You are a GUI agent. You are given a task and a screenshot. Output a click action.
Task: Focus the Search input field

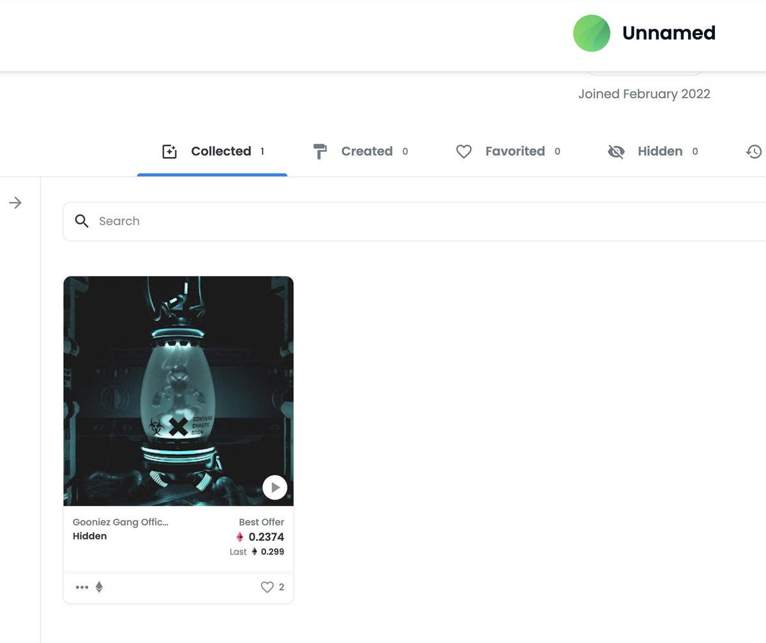coord(415,221)
